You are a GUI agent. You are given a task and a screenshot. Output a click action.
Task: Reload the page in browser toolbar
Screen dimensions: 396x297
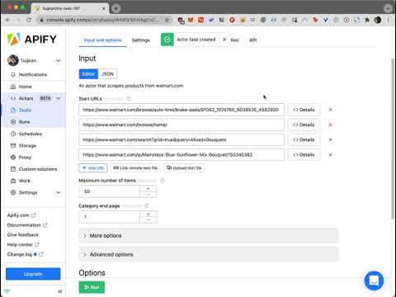(x=29, y=20)
